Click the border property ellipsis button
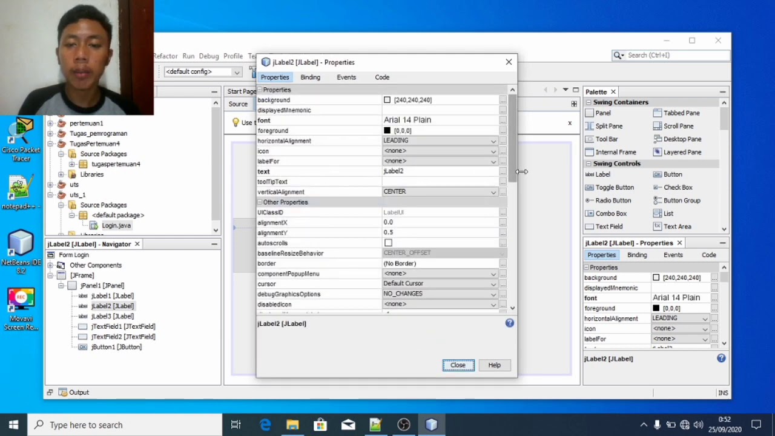Image resolution: width=775 pixels, height=436 pixels. coord(503,263)
